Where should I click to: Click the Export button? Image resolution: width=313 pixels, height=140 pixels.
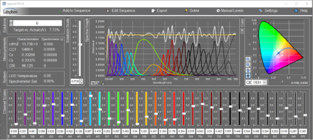click(159, 11)
